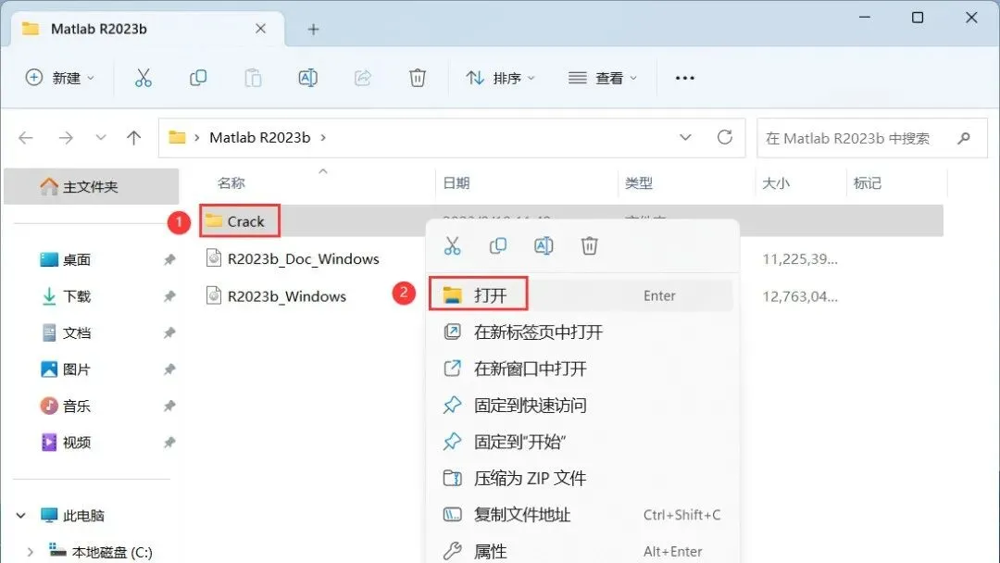Image resolution: width=1000 pixels, height=563 pixels.
Task: Open the 排序 sort dropdown
Action: pyautogui.click(x=501, y=78)
